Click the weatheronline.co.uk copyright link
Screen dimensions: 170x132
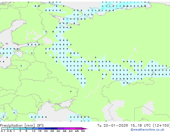(147, 130)
